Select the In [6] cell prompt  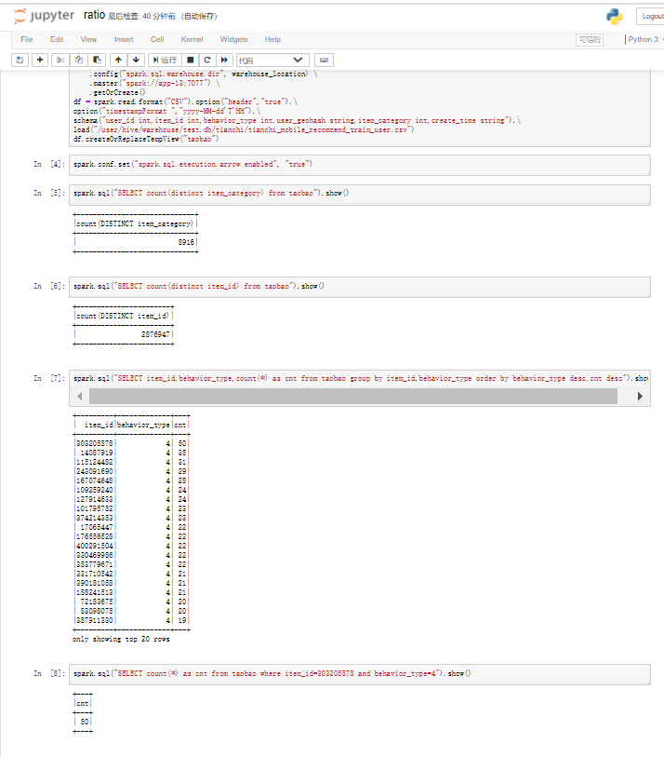coord(49,286)
